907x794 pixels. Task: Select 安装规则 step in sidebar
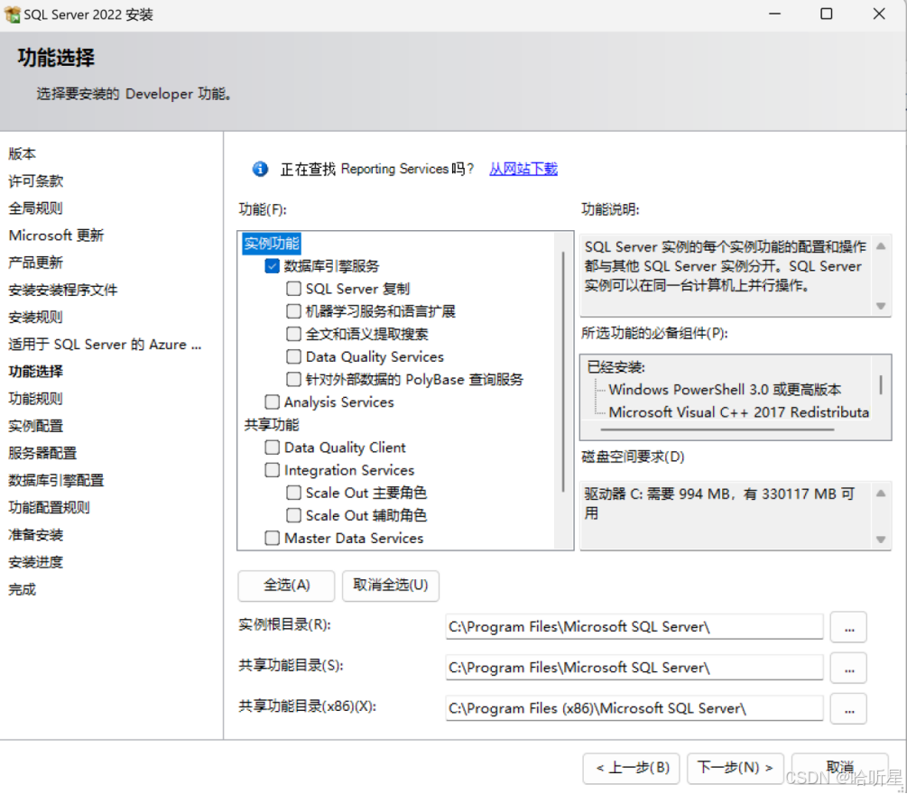[36, 317]
